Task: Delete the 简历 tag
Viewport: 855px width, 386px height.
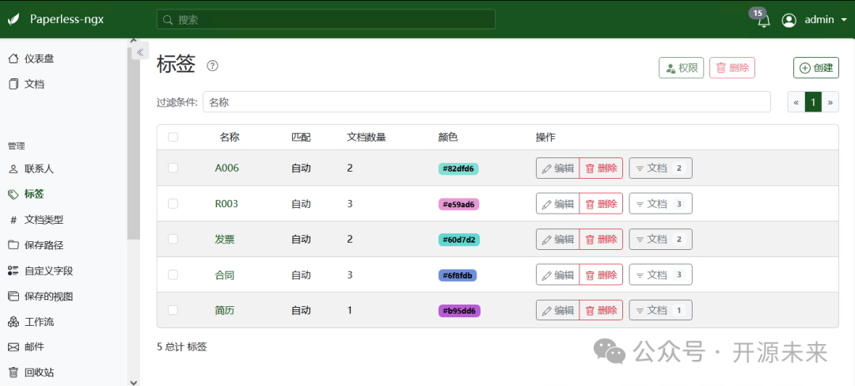Action: tap(601, 310)
